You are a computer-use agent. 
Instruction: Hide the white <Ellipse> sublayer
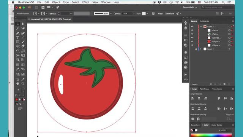(x=193, y=45)
